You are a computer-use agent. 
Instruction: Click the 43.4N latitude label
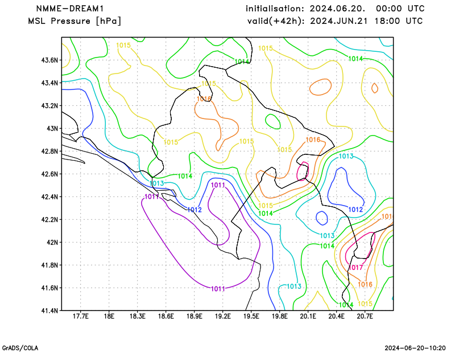(x=49, y=83)
